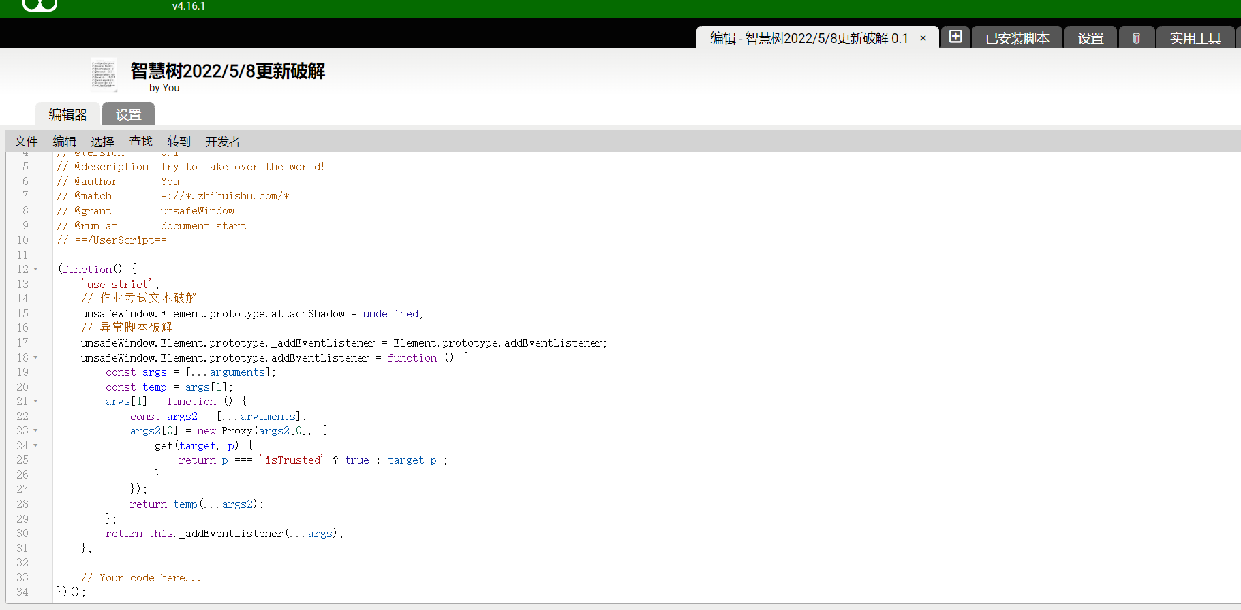
Task: Click 'return temp(...args2);' on line 28
Action: [197, 504]
